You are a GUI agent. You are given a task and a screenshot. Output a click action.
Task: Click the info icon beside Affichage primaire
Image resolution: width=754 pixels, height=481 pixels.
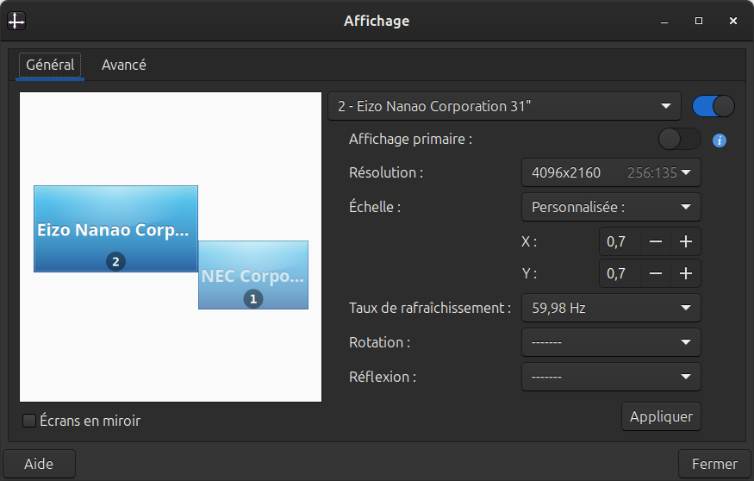(x=720, y=141)
